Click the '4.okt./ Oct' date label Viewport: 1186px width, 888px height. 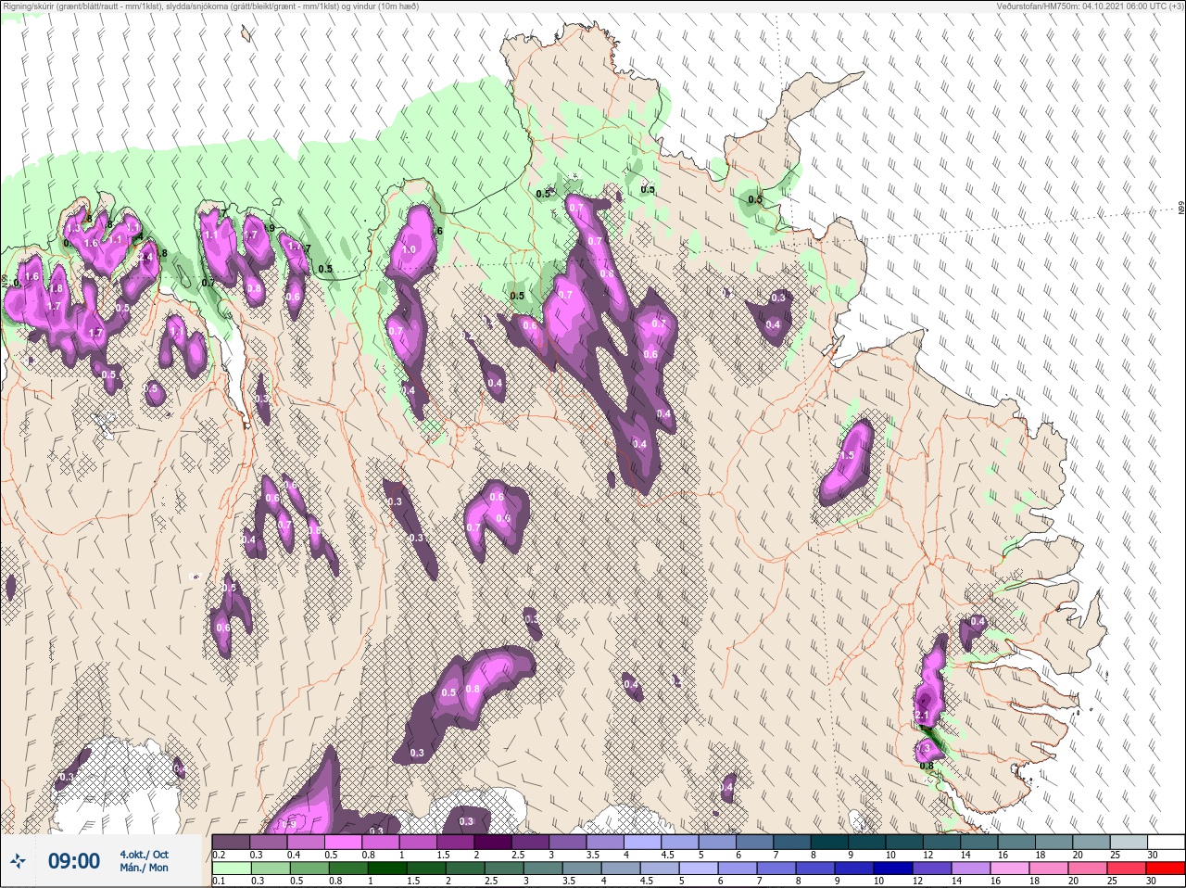(145, 855)
